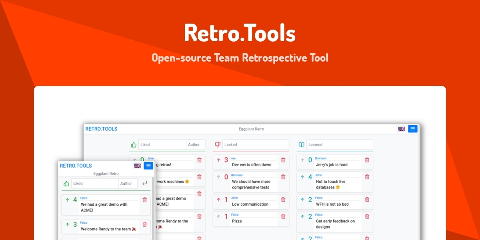
Task: Delete 'Not to touch live databases' card
Action: 367,177
